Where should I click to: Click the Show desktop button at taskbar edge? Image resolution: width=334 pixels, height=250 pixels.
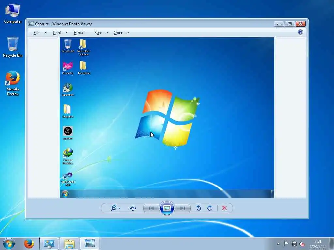coord(331,243)
